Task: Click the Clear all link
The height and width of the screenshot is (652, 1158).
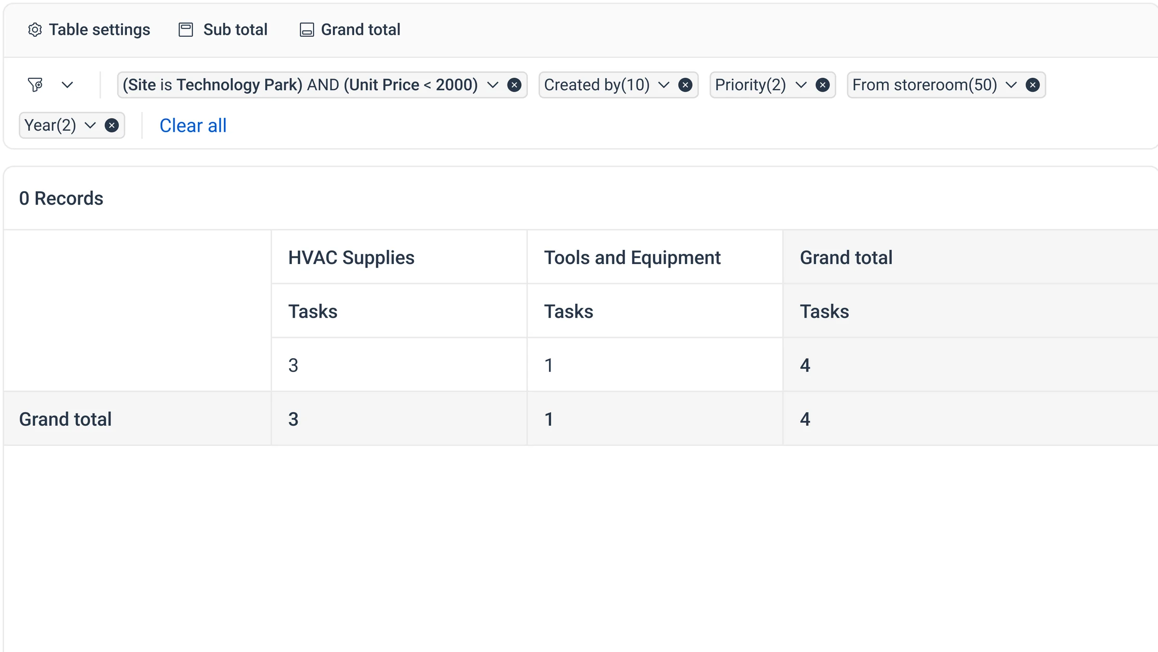Action: tap(193, 126)
